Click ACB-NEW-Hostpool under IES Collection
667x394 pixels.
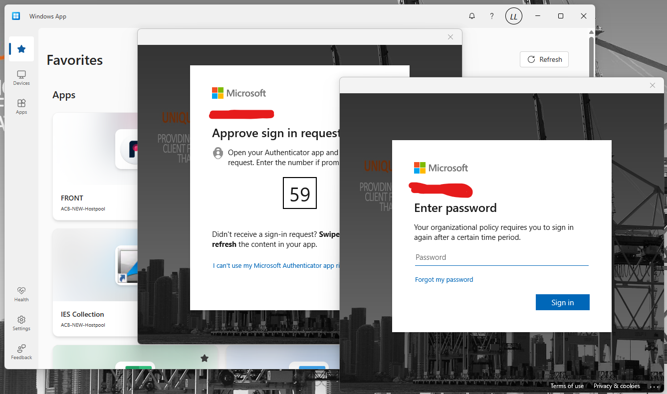tap(83, 325)
